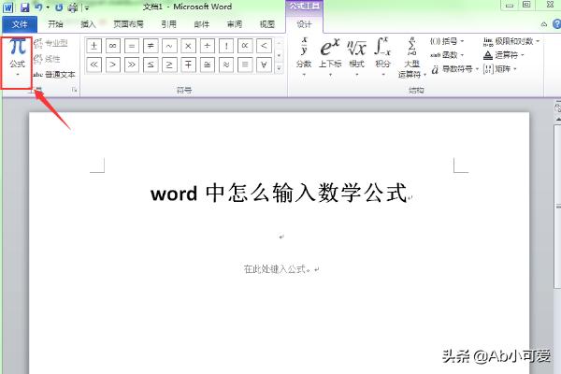Insert the equals = symbol
The width and height of the screenshot is (561, 374).
[132, 46]
